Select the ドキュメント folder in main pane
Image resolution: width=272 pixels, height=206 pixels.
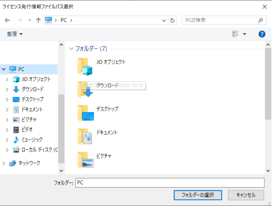[x=85, y=136]
